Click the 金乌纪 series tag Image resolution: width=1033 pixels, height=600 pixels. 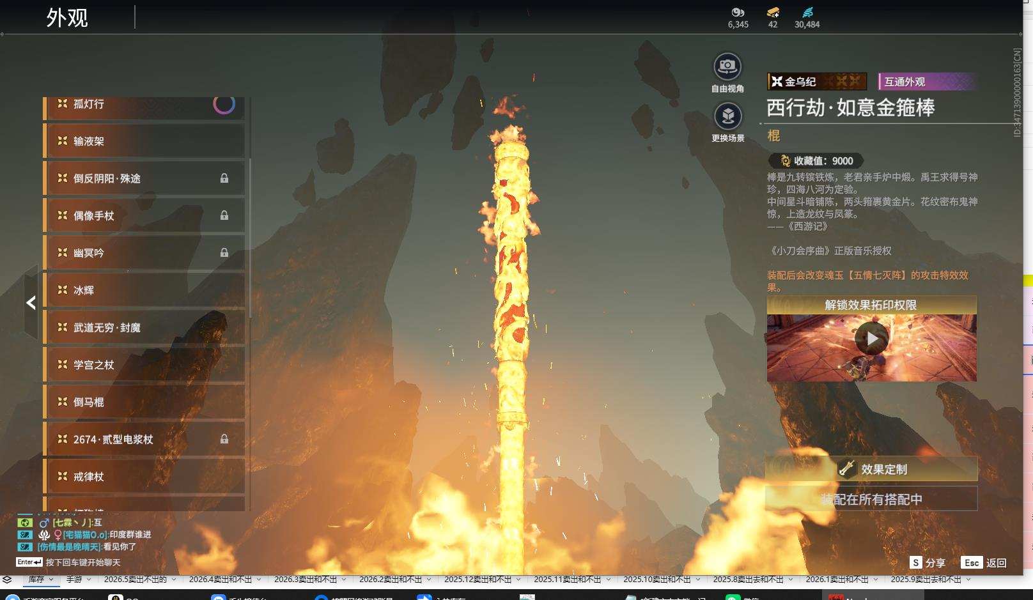click(817, 82)
